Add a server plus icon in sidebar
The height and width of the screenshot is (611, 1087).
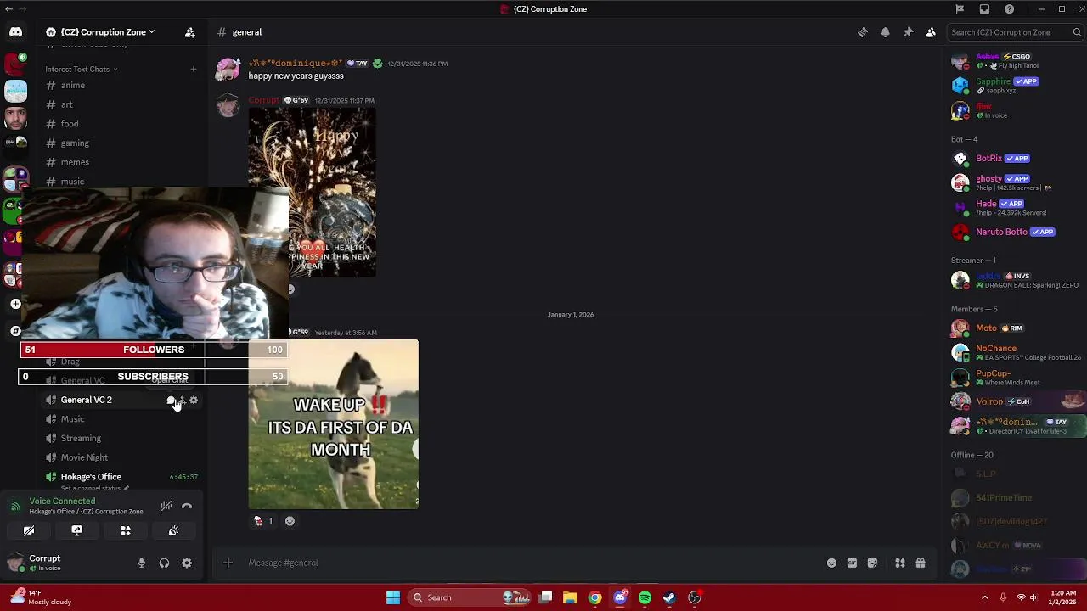(x=15, y=304)
